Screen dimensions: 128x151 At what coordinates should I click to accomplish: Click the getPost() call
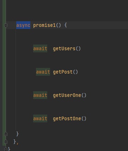pyautogui.click(x=66, y=72)
